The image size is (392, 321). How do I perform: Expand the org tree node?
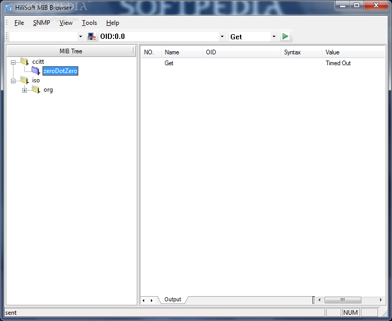(24, 91)
